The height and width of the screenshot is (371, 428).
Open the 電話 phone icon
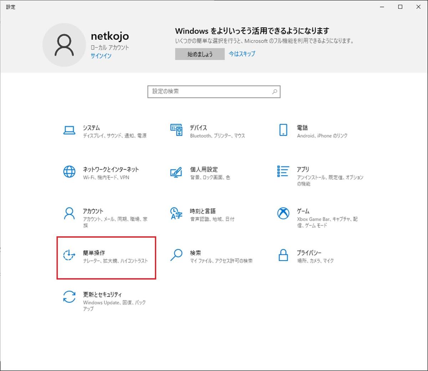(x=283, y=130)
